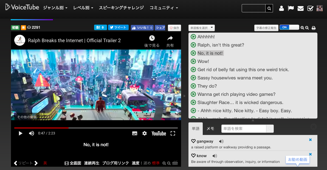Toggle the リピート repeat mode
The height and width of the screenshot is (170, 327).
(x=26, y=163)
